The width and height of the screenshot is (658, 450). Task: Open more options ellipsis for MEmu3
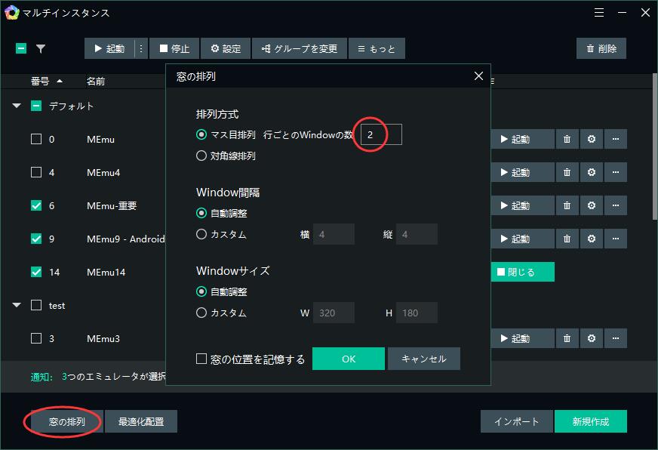(x=616, y=338)
